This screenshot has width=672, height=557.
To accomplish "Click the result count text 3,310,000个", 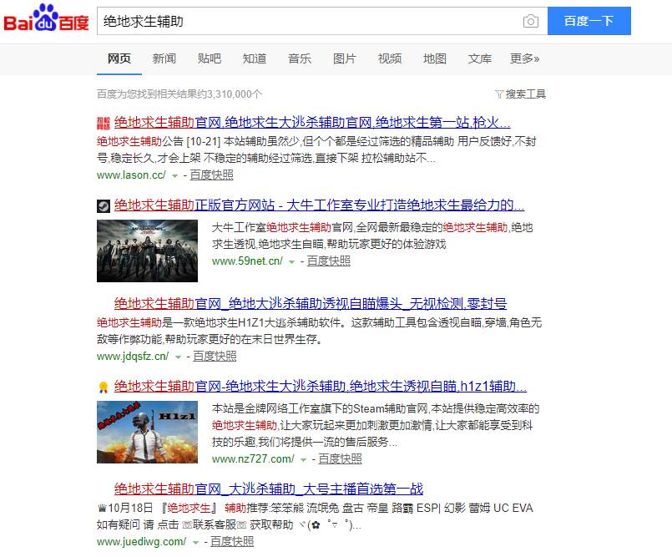I will (235, 94).
